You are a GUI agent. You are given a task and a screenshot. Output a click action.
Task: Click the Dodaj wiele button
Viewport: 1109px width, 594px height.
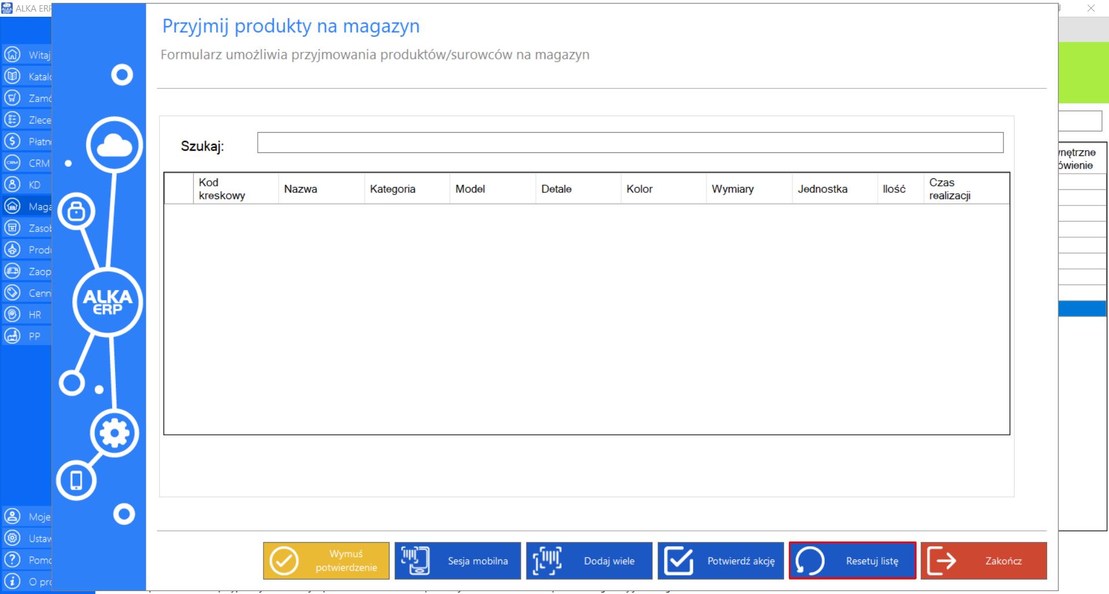coord(589,561)
